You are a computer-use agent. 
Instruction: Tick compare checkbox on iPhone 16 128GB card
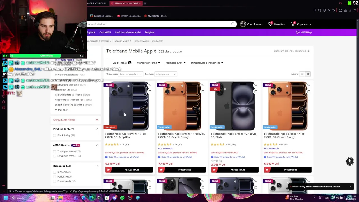tap(256, 92)
